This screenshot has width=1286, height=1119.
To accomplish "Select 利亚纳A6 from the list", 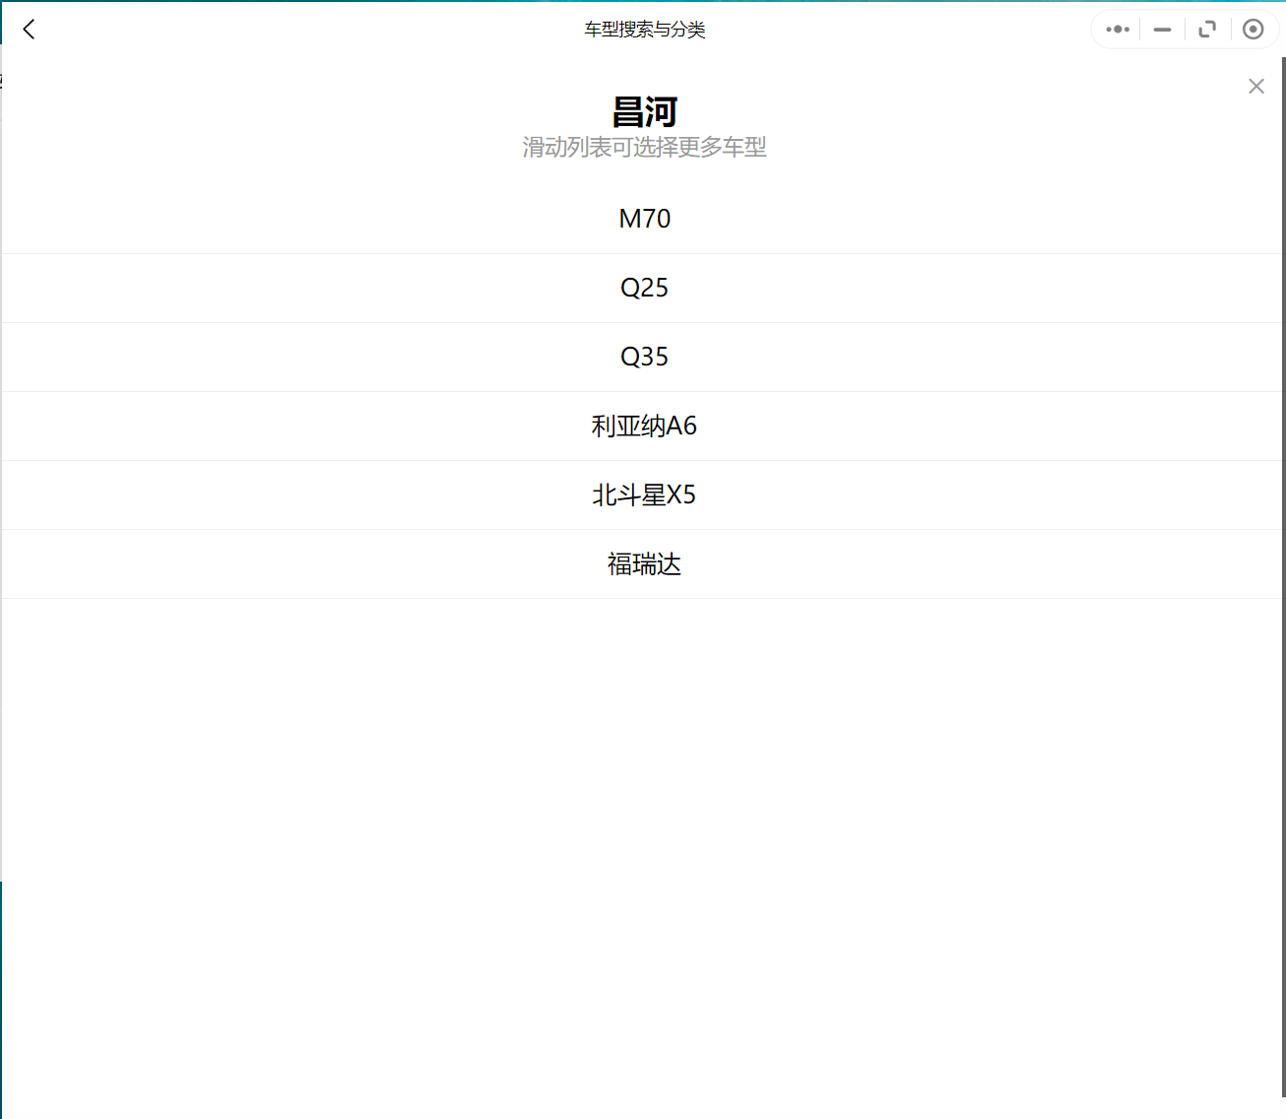I will pos(644,426).
